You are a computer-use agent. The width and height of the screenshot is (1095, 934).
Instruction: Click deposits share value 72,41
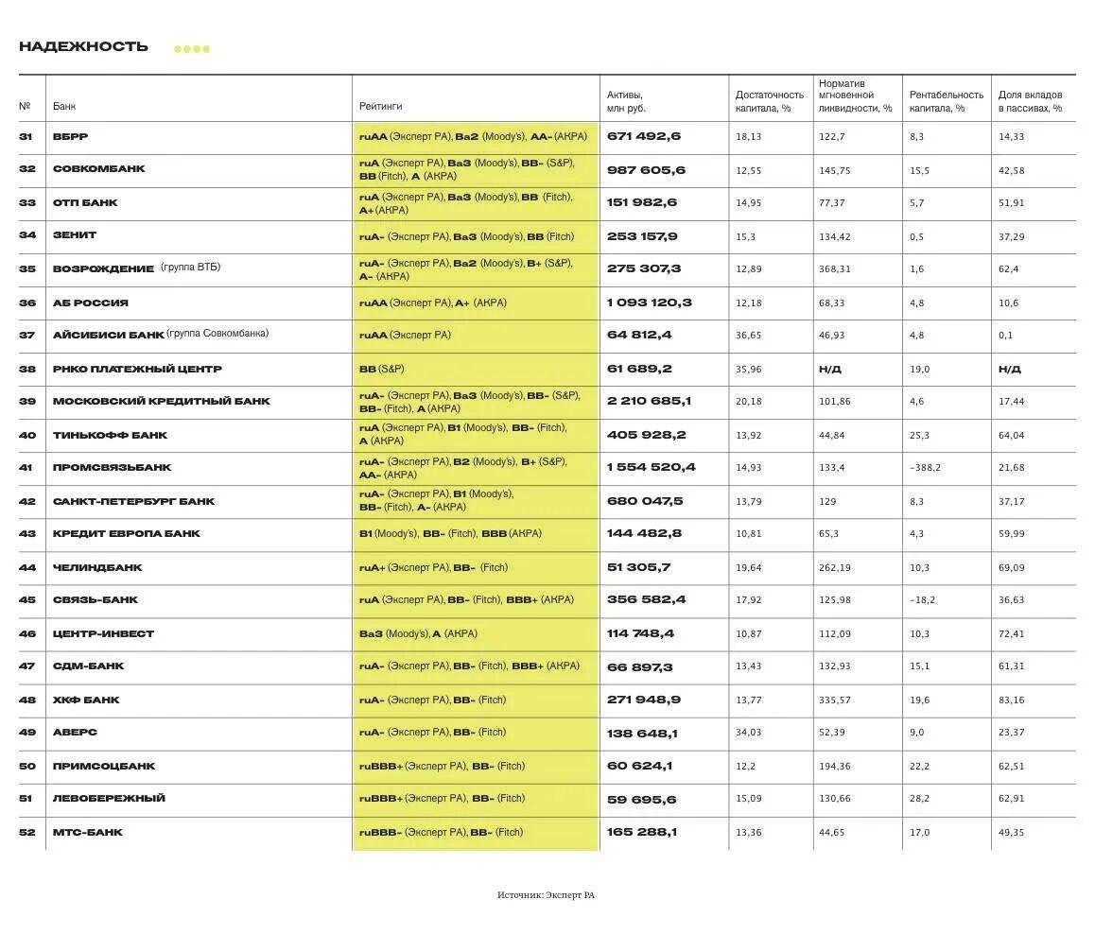(1011, 634)
